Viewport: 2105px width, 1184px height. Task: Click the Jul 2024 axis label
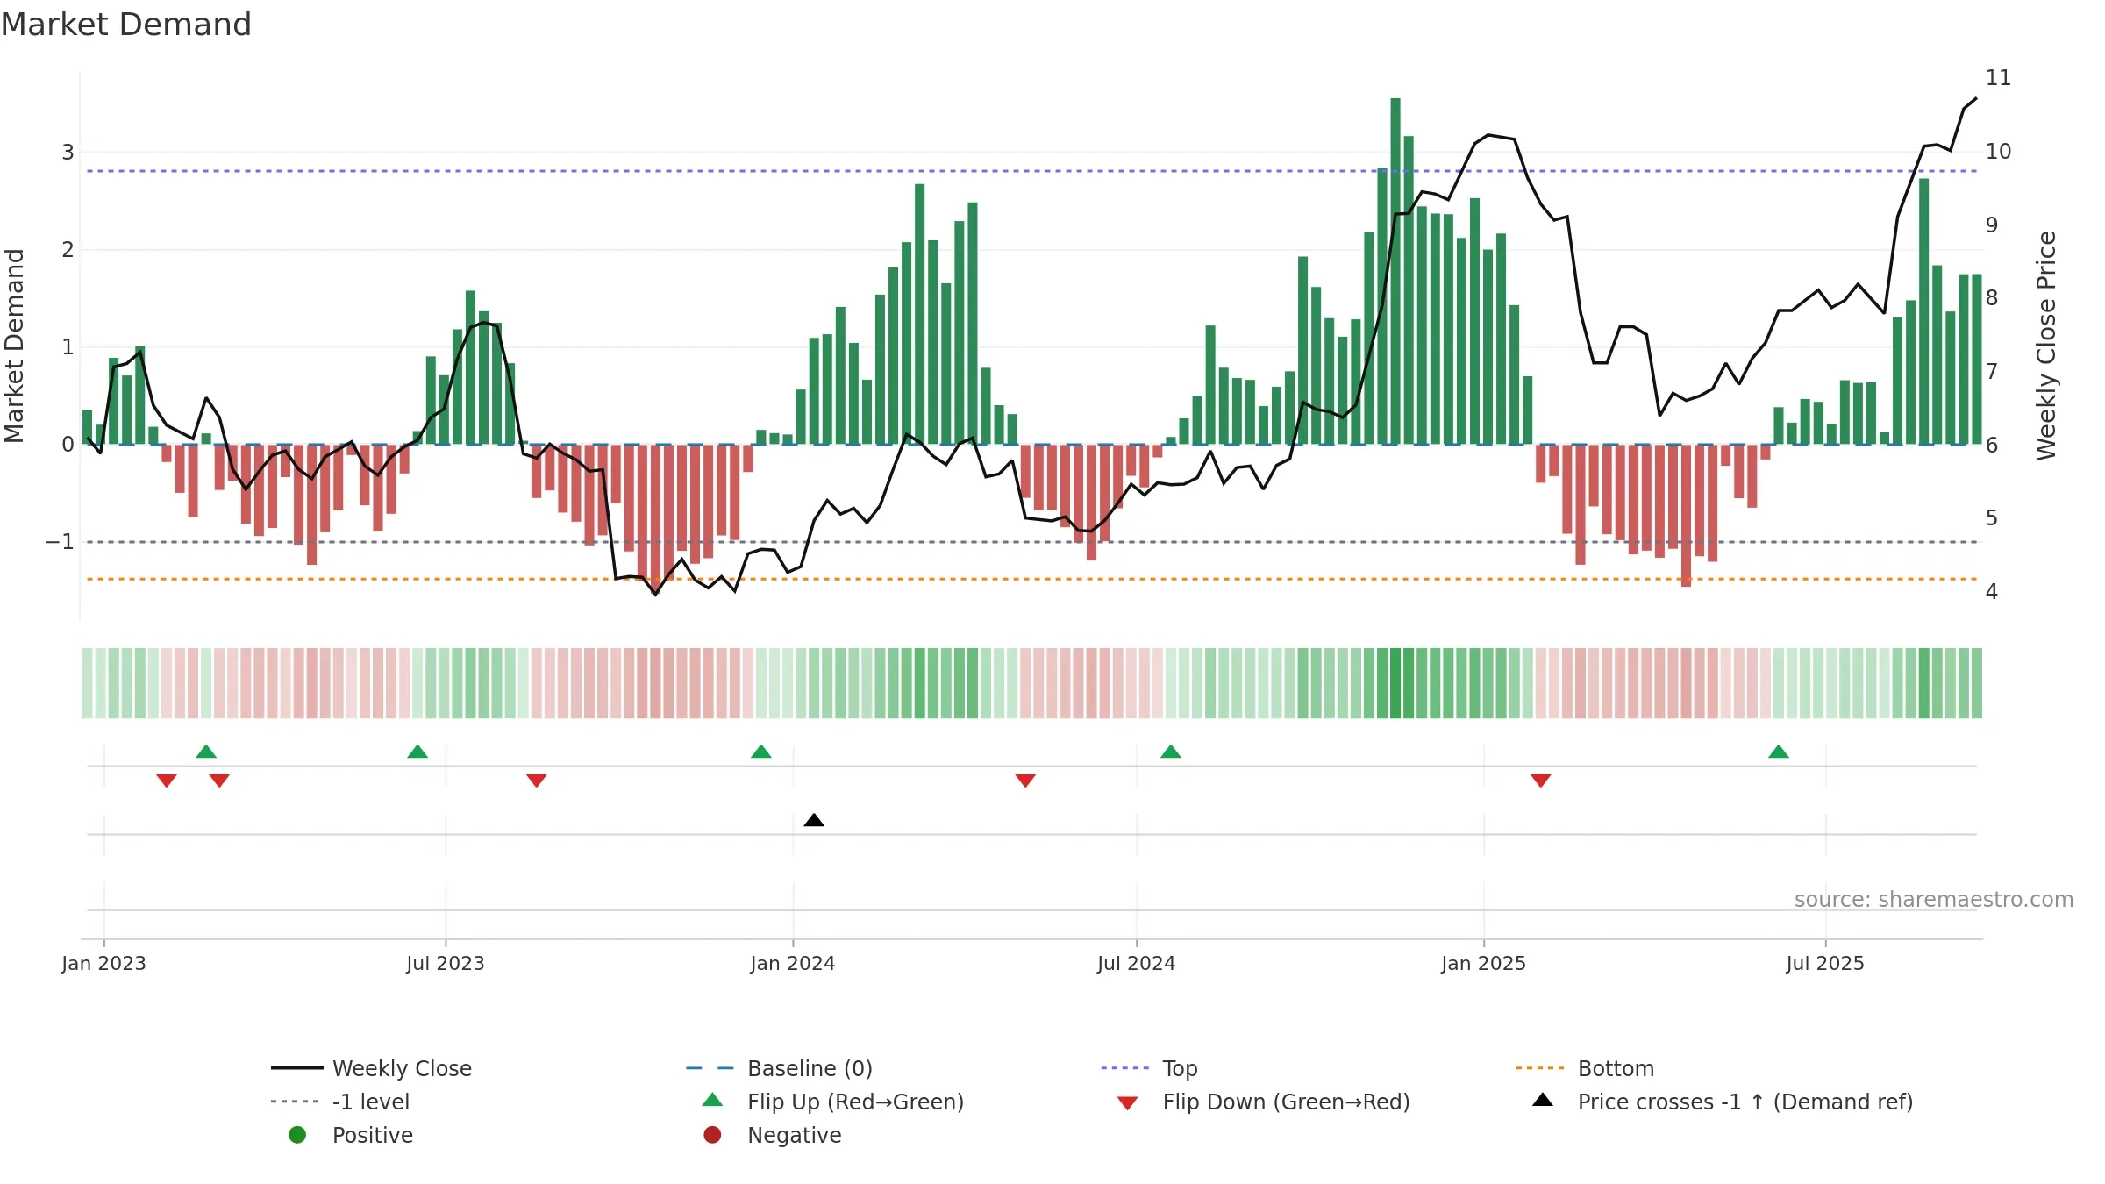point(1137,963)
